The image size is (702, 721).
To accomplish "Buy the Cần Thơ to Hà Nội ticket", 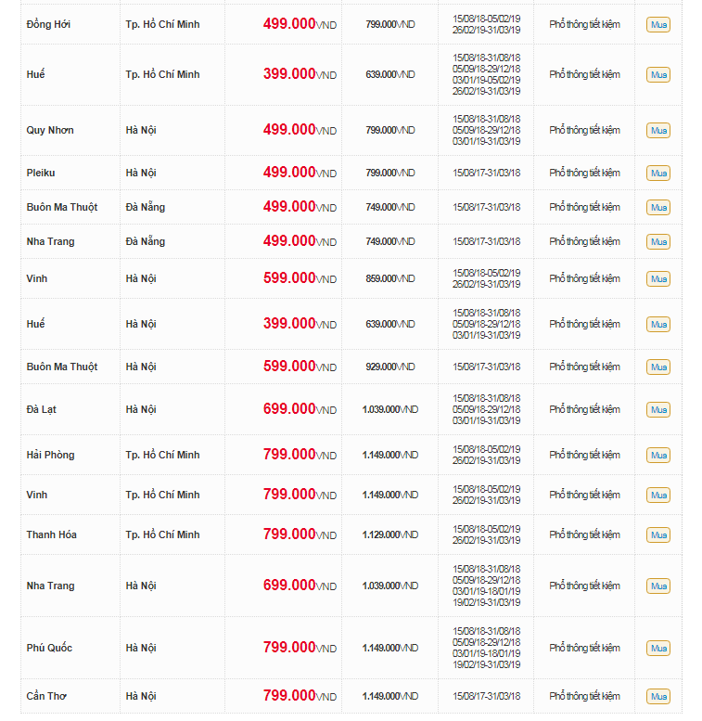I will (x=658, y=697).
